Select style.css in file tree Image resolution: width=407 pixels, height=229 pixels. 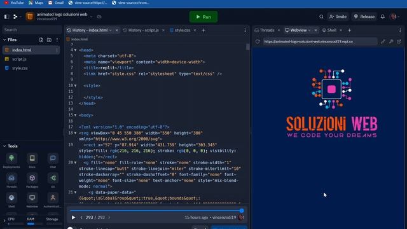click(20, 68)
